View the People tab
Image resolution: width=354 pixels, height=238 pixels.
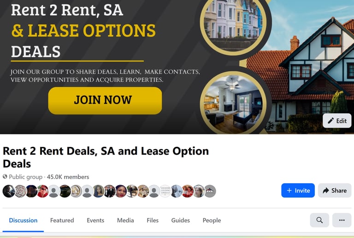coord(212,220)
